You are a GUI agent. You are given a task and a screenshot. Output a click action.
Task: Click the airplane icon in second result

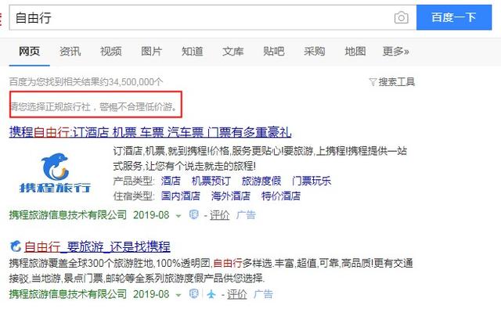211,294
